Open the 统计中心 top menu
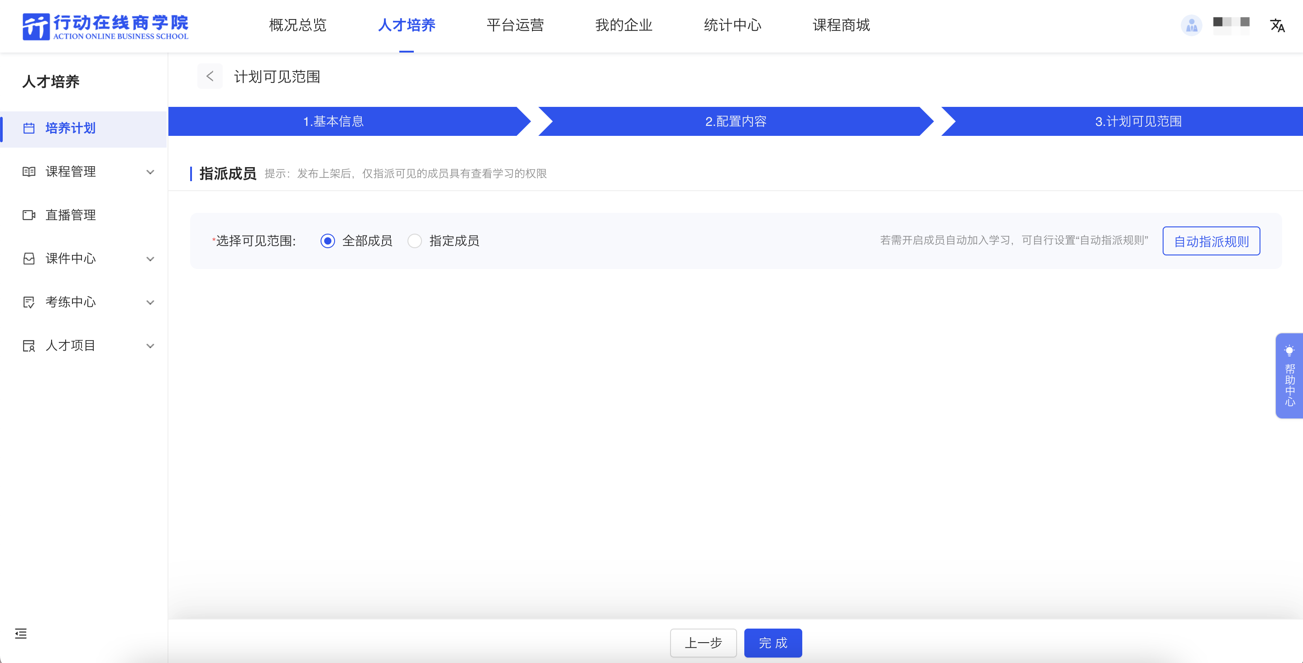This screenshot has width=1303, height=663. point(733,25)
